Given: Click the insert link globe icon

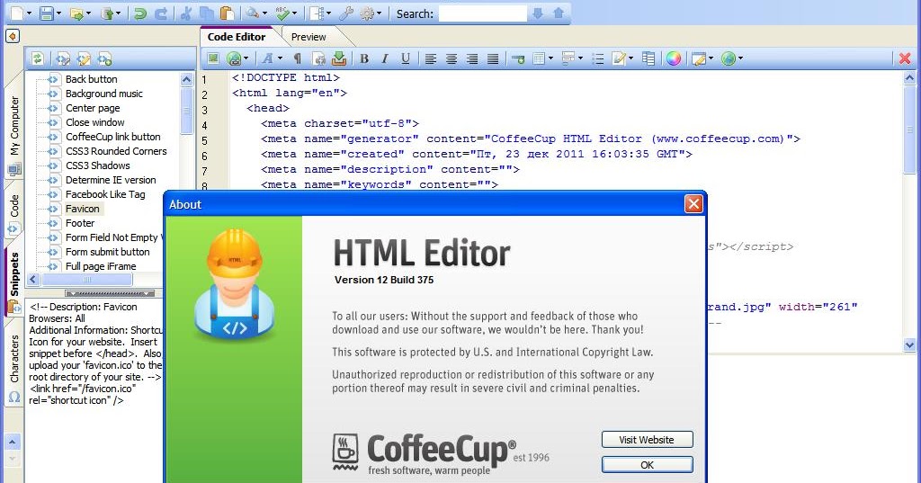Looking at the screenshot, I should [x=234, y=58].
